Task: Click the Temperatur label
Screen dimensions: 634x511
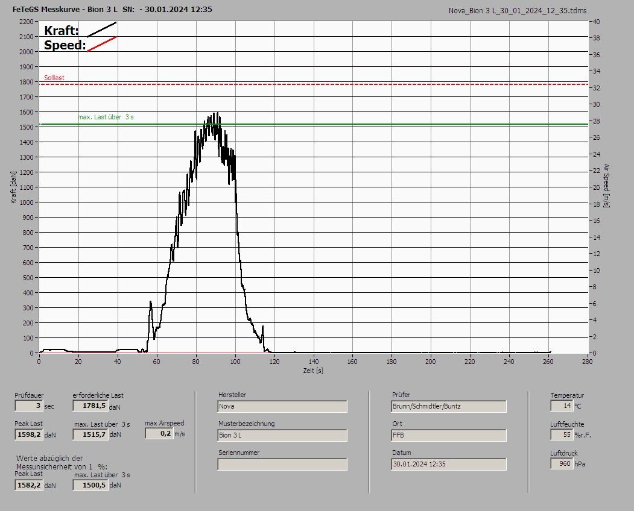Action: point(567,395)
